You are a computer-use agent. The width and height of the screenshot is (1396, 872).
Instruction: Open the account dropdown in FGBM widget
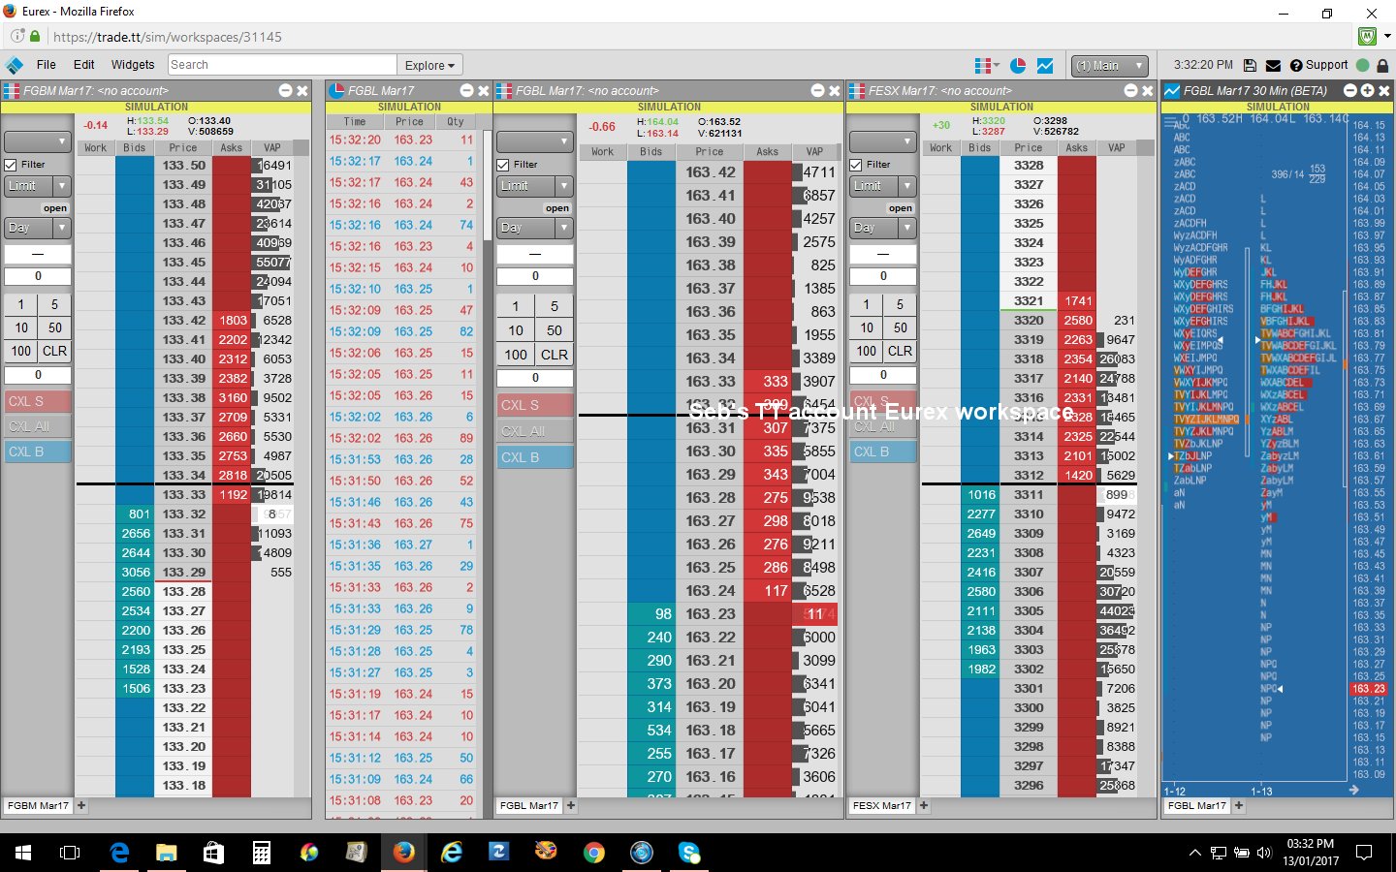(38, 141)
